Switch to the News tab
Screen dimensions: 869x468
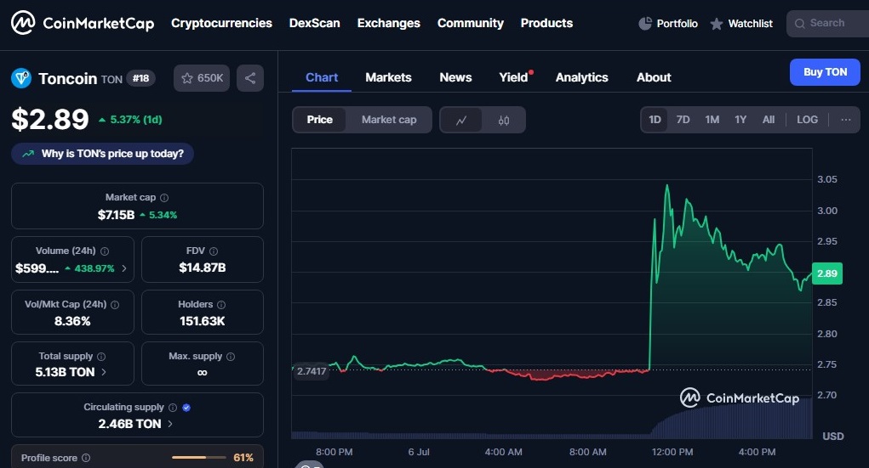pos(455,77)
